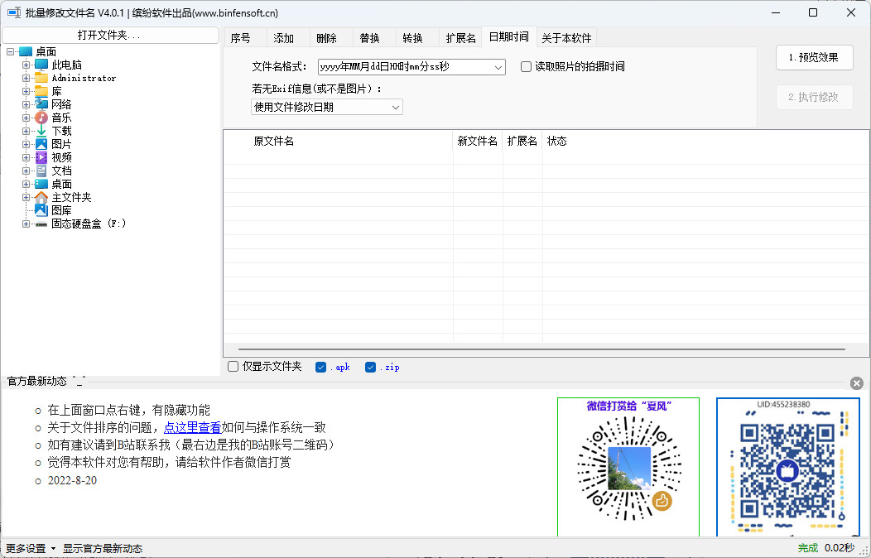
Task: Collapse the root 桌面 tree node
Action: (11, 51)
